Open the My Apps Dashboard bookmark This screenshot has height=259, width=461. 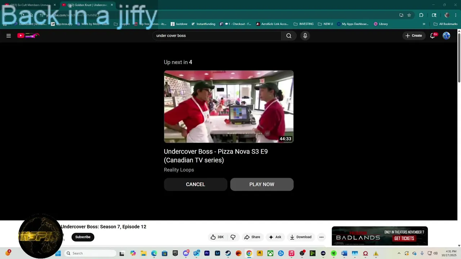click(x=353, y=24)
